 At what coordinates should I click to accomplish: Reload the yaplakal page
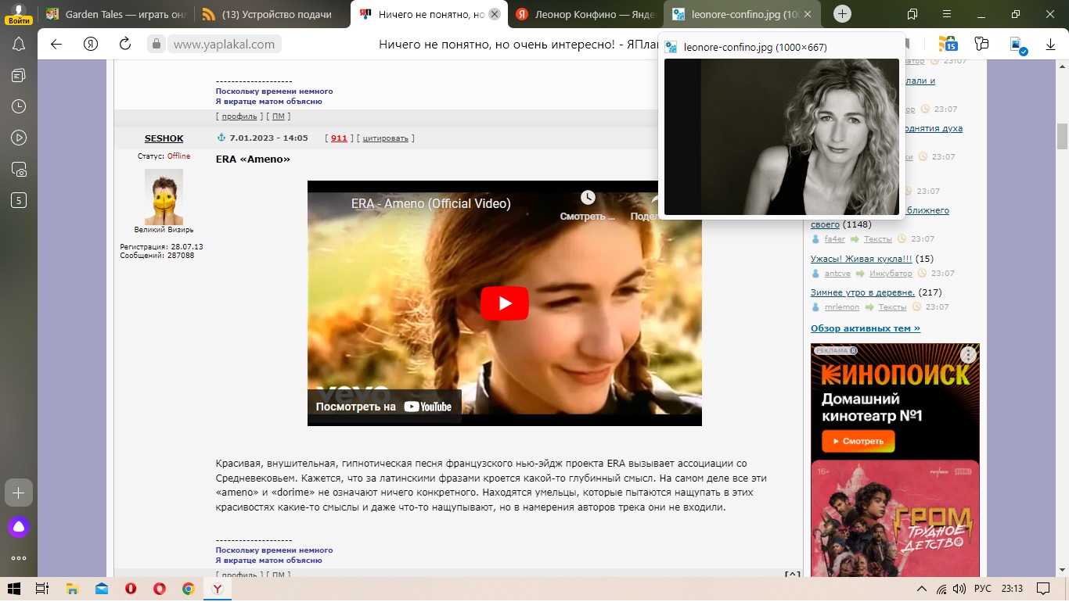[x=125, y=44]
